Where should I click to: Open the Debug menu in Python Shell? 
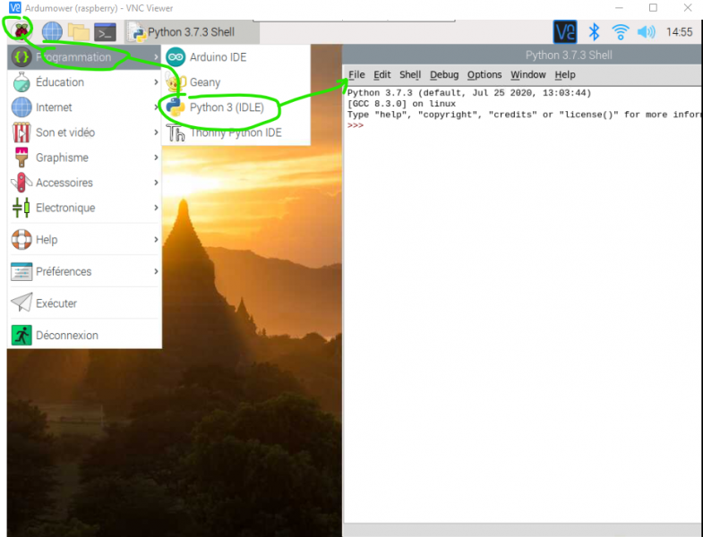point(444,74)
